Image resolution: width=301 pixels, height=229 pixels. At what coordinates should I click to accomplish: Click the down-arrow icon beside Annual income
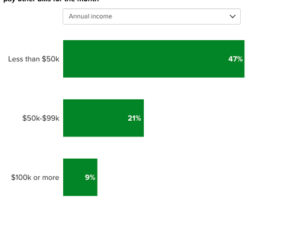tap(232, 16)
